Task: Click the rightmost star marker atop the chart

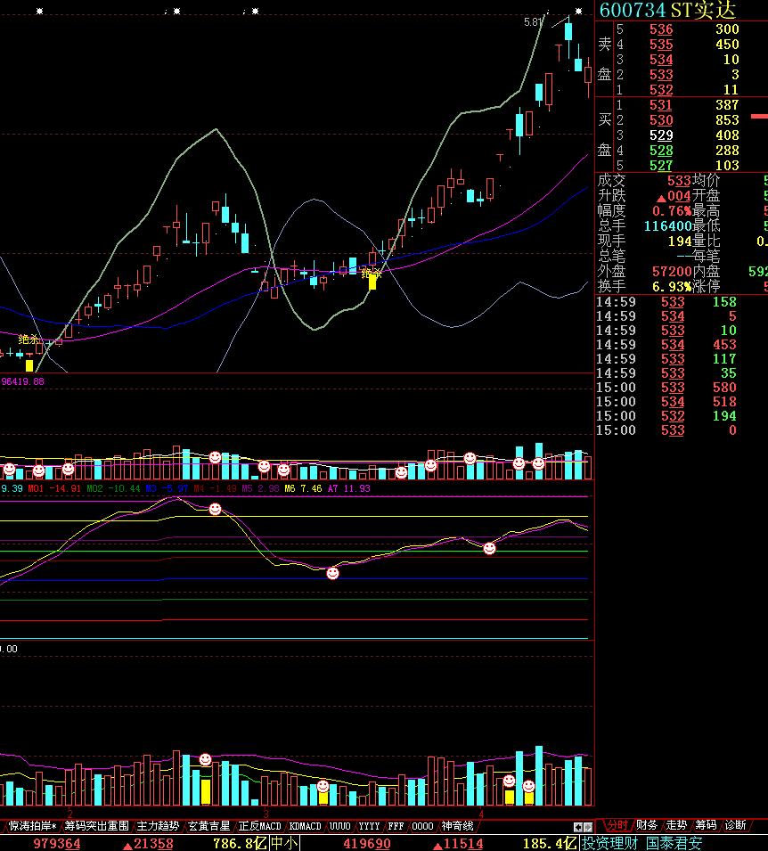Action: (x=578, y=12)
